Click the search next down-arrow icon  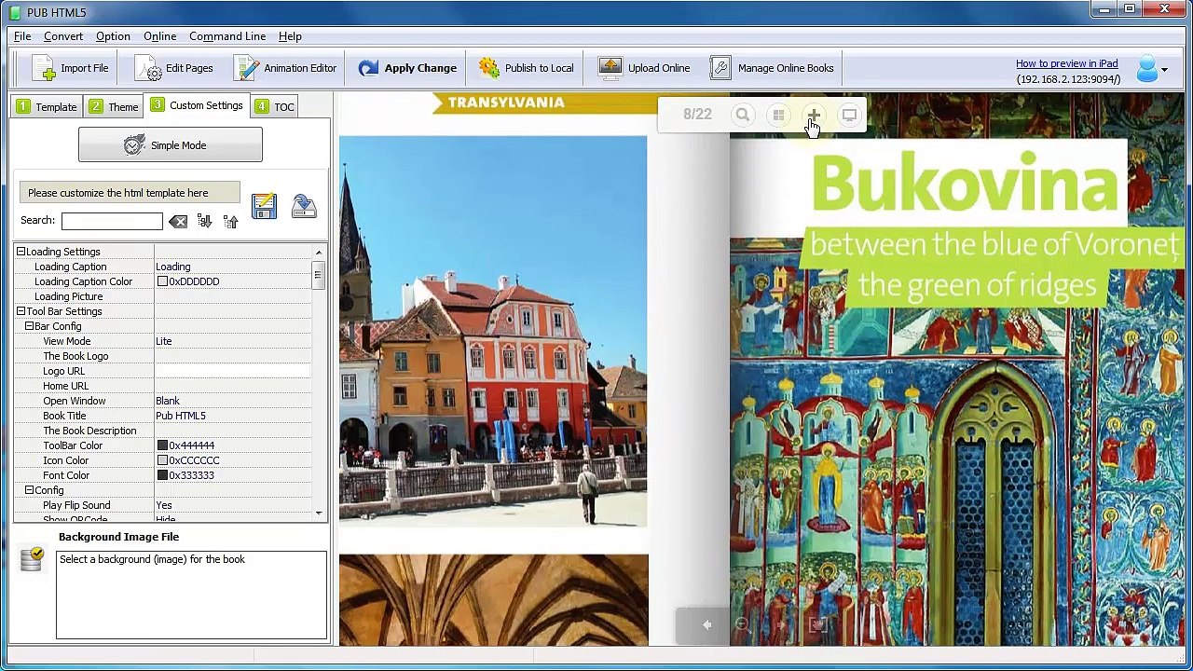click(x=204, y=221)
